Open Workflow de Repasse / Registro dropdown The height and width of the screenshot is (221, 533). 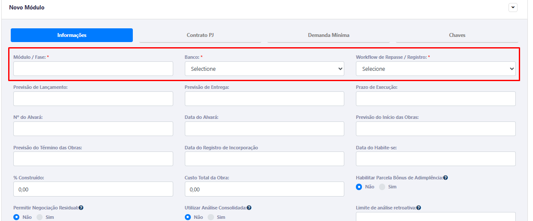(435, 69)
